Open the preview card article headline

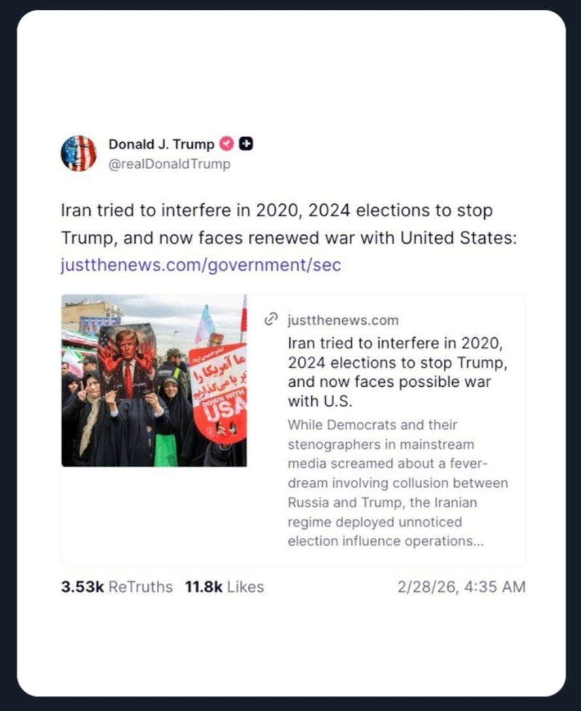click(397, 371)
